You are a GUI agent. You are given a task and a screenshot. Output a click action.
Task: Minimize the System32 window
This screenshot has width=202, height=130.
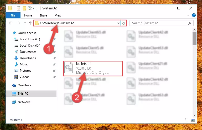[167, 8]
